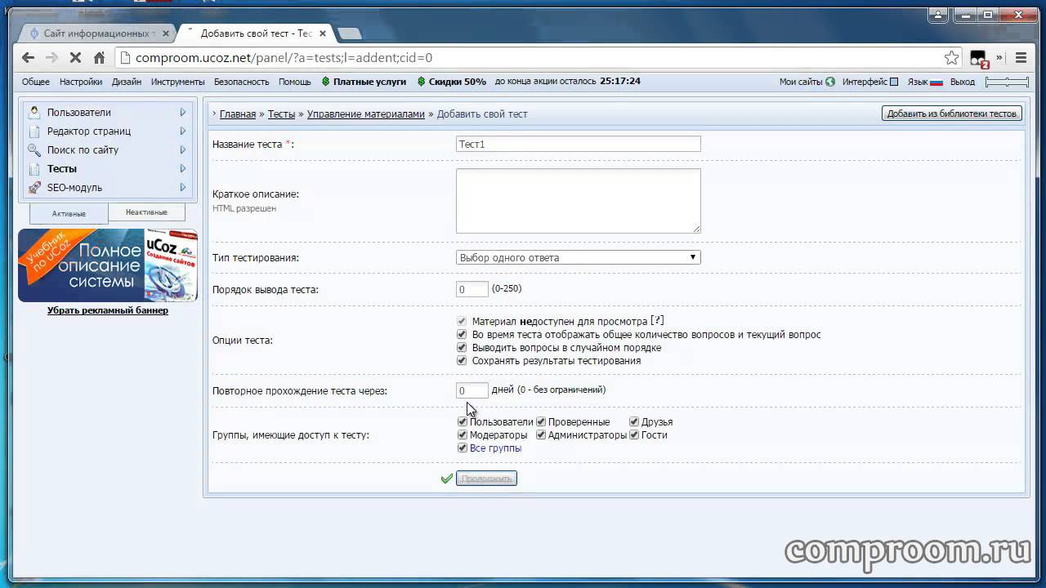Click the Russian flag language icon
Viewport: 1046px width, 588px height.
936,82
